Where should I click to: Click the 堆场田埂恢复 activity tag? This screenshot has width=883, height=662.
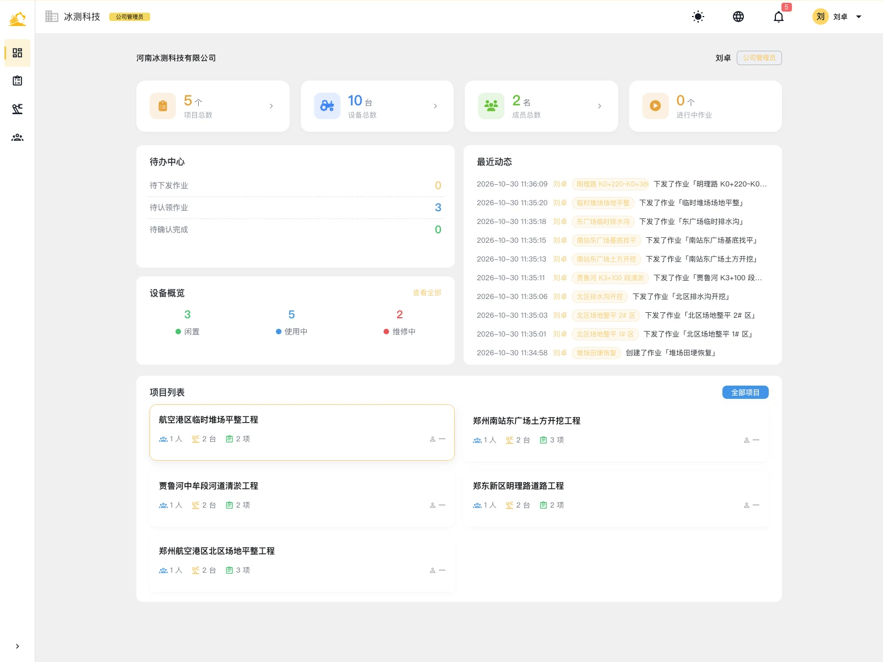tap(596, 353)
